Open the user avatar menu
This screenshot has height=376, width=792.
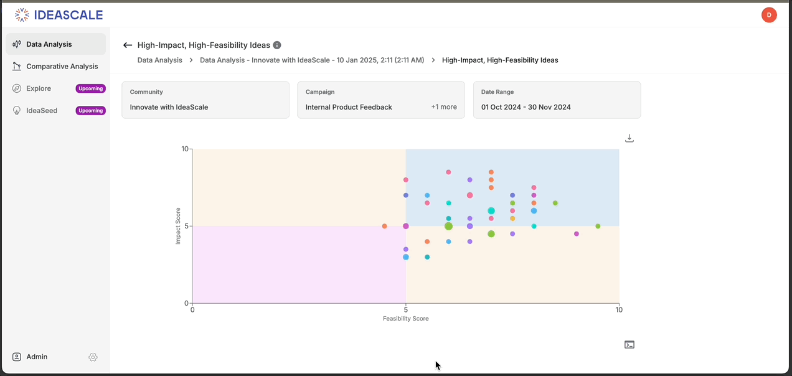769,15
